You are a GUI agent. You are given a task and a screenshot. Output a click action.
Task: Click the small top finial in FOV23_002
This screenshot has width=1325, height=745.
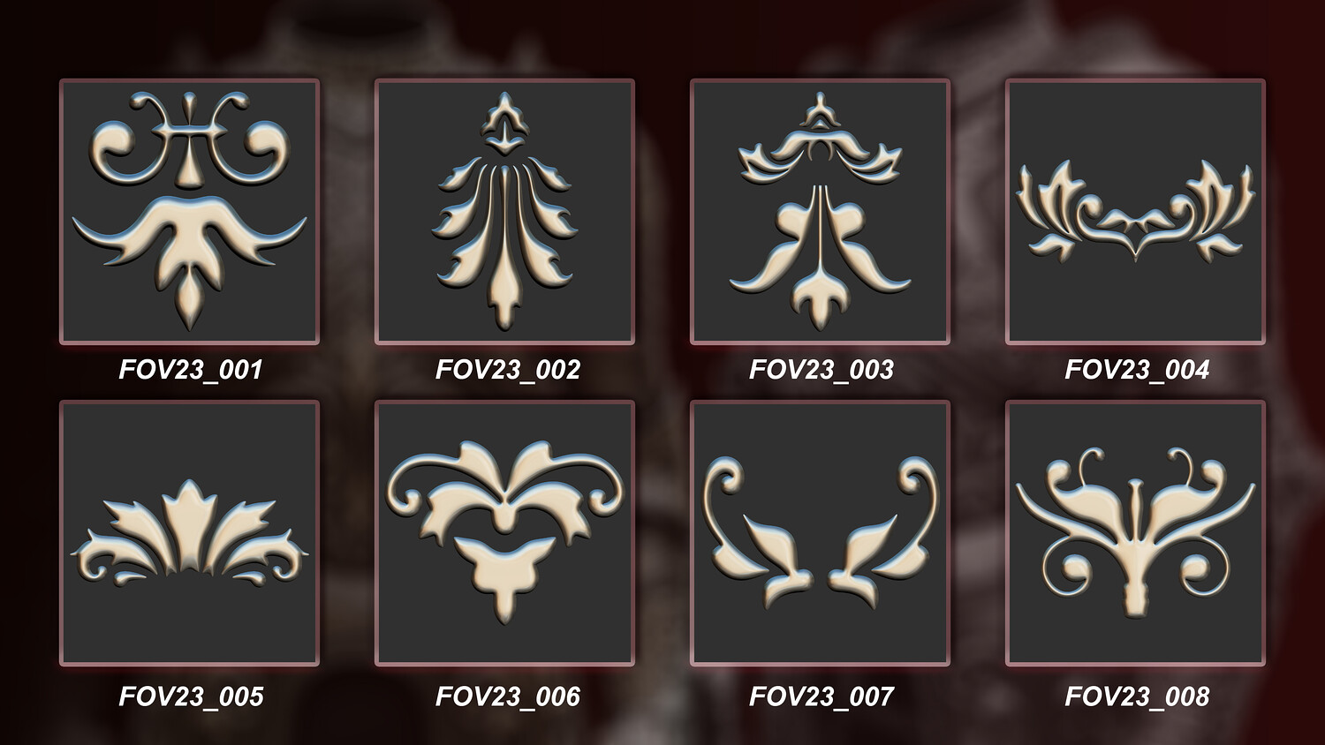coord(504,121)
